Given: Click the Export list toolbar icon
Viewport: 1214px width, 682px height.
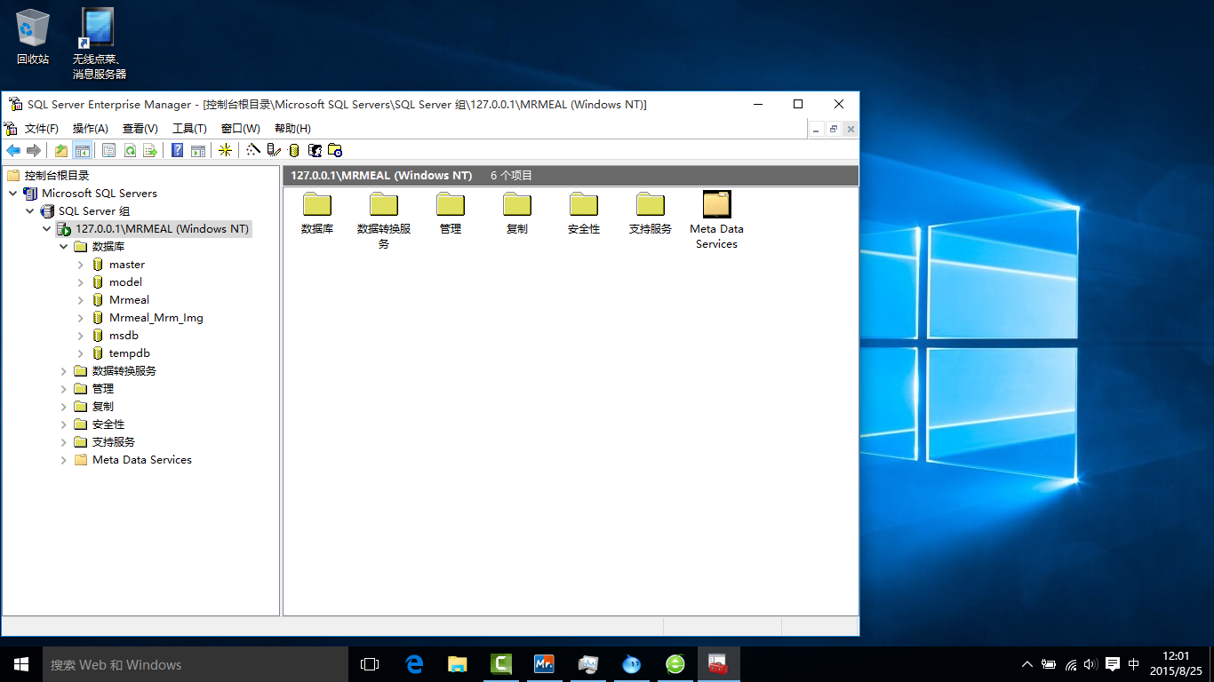Looking at the screenshot, I should pyautogui.click(x=150, y=150).
